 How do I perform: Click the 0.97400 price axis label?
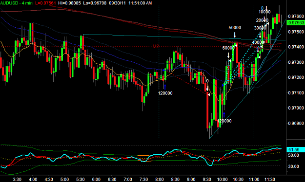click(x=296, y=47)
